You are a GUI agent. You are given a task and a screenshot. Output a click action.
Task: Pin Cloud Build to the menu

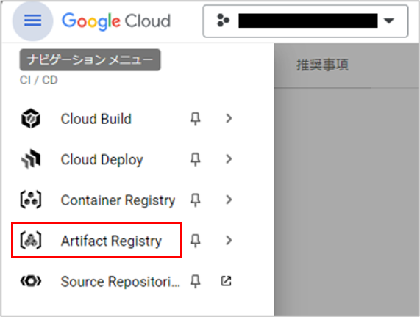tap(195, 118)
